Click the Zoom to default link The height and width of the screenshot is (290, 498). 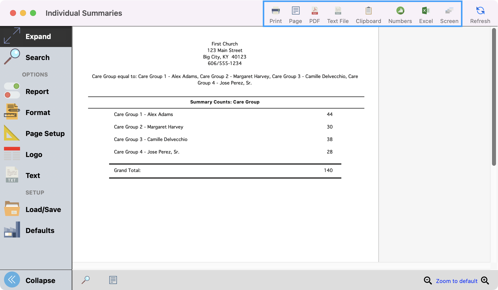point(456,281)
